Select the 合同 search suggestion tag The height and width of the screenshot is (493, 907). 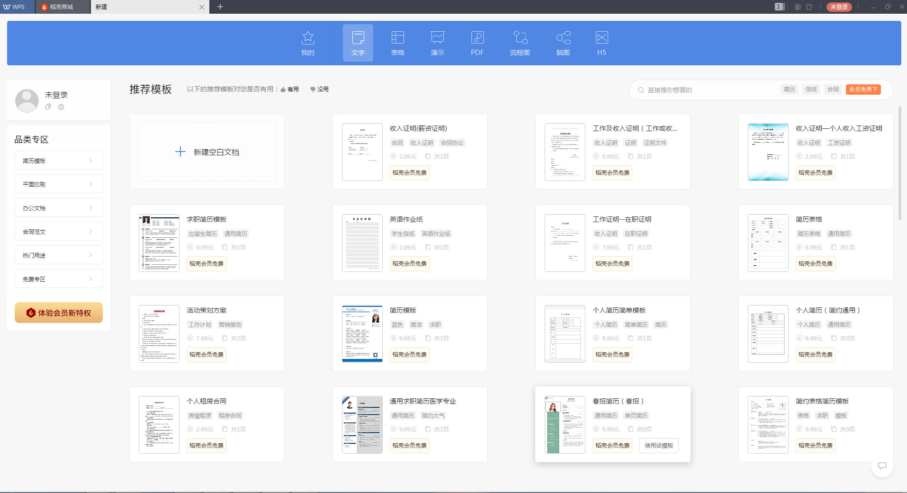(833, 90)
